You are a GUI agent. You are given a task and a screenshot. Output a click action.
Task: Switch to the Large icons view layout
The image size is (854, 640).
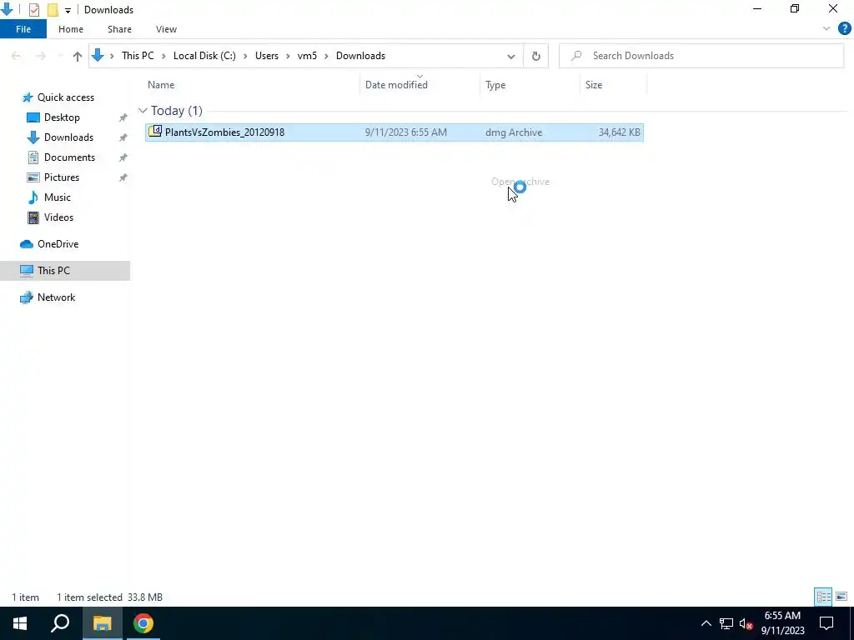(x=841, y=597)
